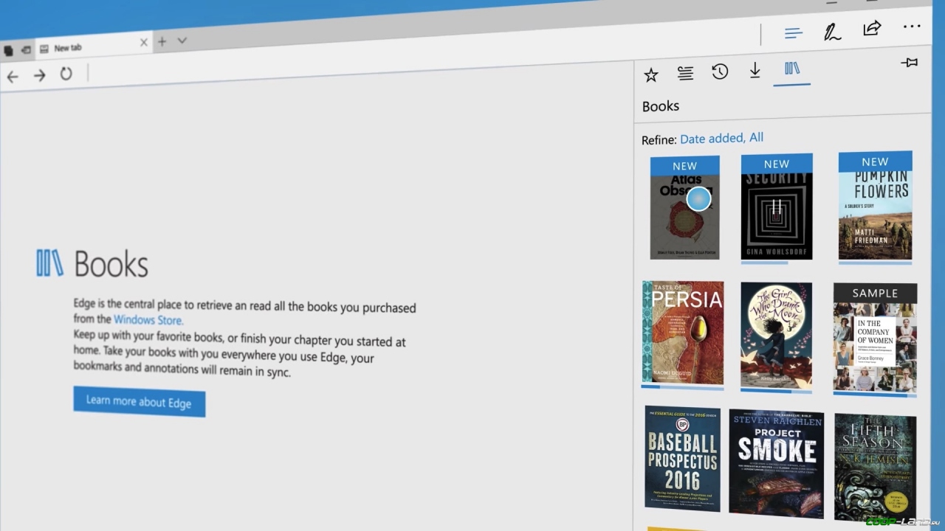Open the Persia book cover
945x531 pixels.
(x=683, y=333)
